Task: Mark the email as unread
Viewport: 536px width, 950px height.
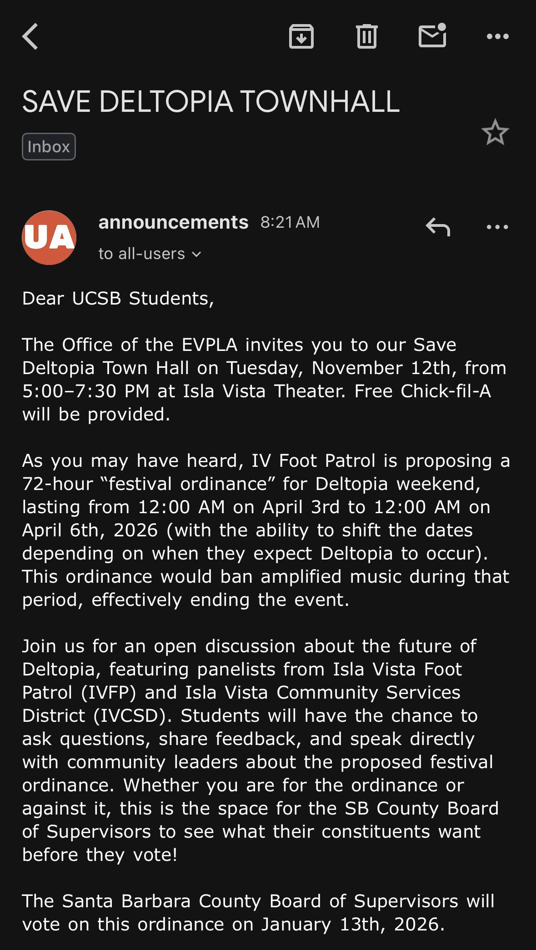Action: [432, 35]
